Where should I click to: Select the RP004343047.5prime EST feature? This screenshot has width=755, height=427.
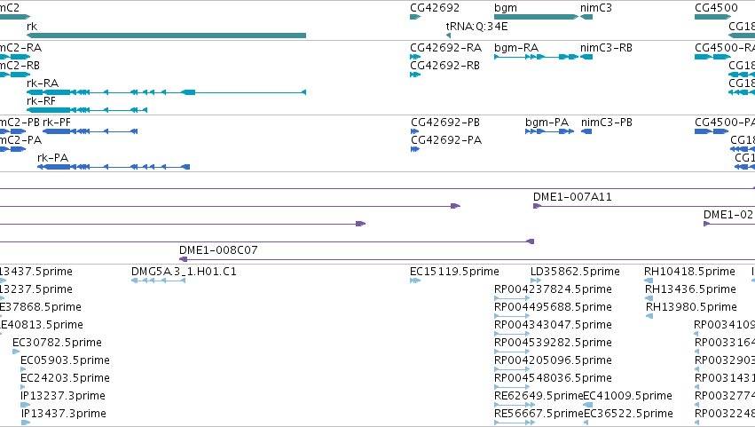pyautogui.click(x=512, y=334)
